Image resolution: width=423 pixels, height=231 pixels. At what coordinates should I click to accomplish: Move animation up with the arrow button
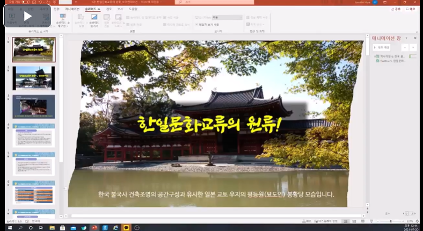tap(405, 47)
